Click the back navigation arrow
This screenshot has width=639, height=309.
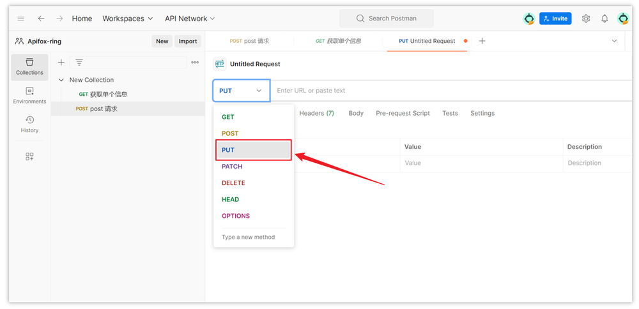41,19
